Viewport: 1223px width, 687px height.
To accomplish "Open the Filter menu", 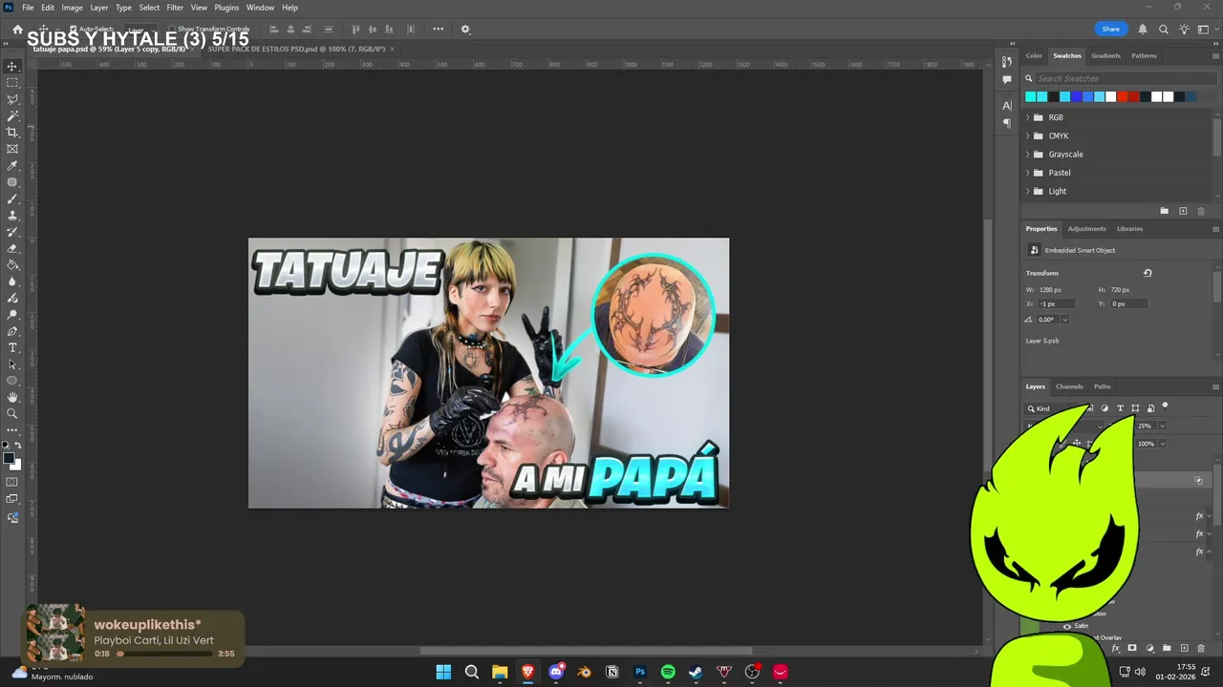I will click(x=175, y=8).
